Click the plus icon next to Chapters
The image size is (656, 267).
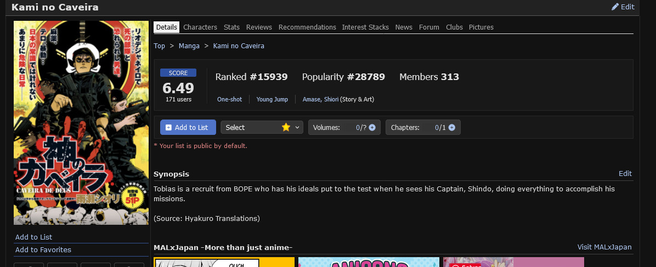[x=451, y=128]
